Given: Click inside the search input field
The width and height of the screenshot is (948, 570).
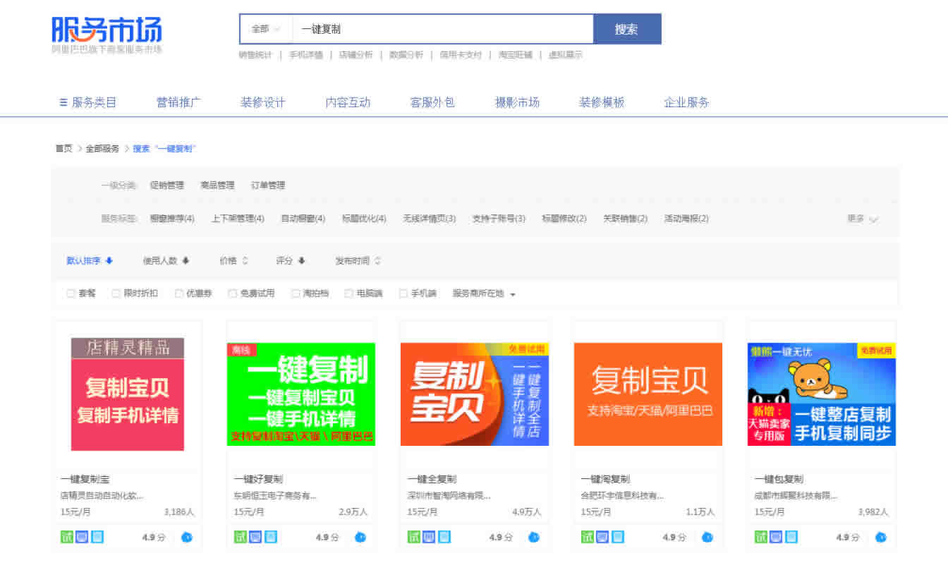Looking at the screenshot, I should pyautogui.click(x=437, y=29).
